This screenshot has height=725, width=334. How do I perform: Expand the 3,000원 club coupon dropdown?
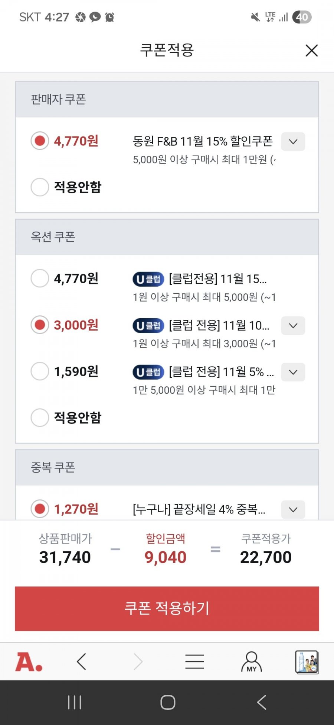point(293,326)
